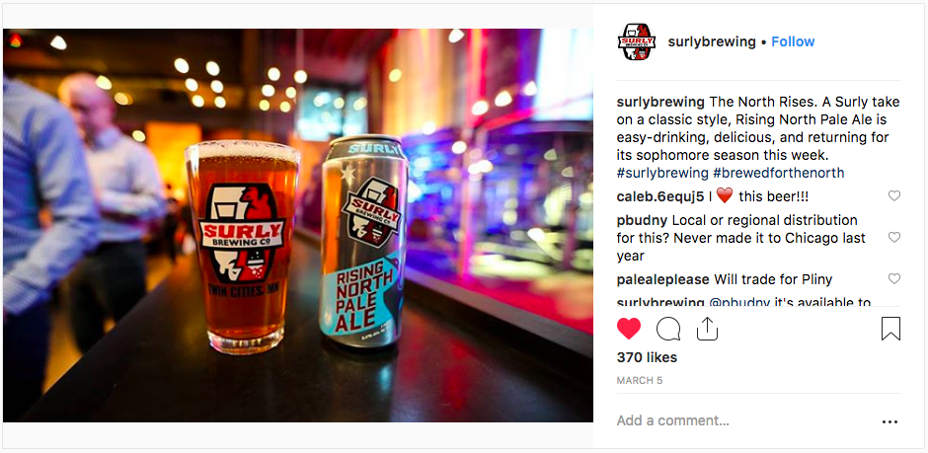
Task: Visit pbudny's profile from comment
Action: click(642, 221)
